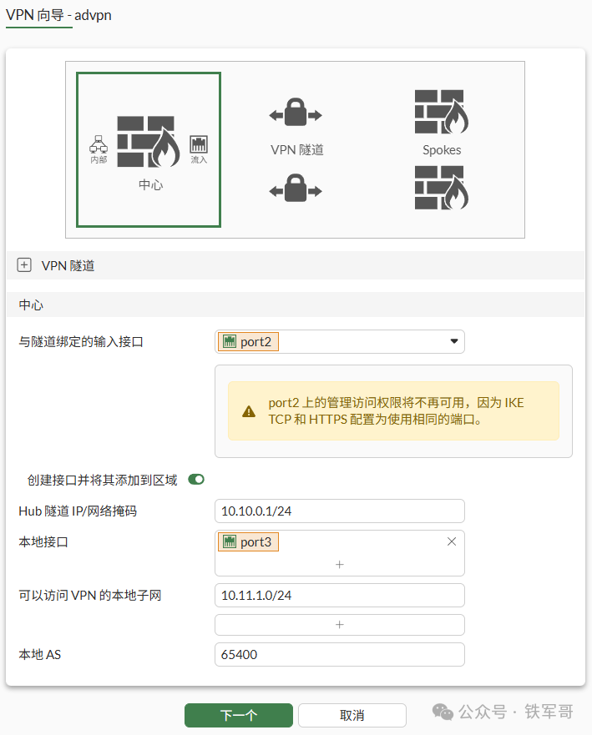Click the 下一个 button to continue
592x735 pixels.
pyautogui.click(x=239, y=715)
